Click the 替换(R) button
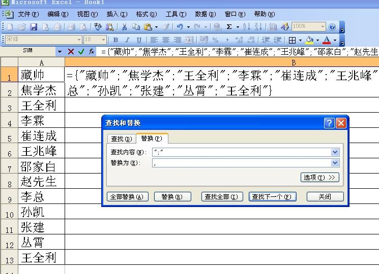This screenshot has width=379, height=274. [x=172, y=197]
